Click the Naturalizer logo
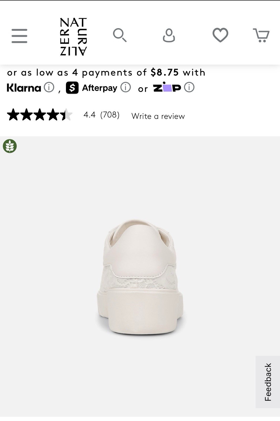280x421 pixels. [73, 37]
